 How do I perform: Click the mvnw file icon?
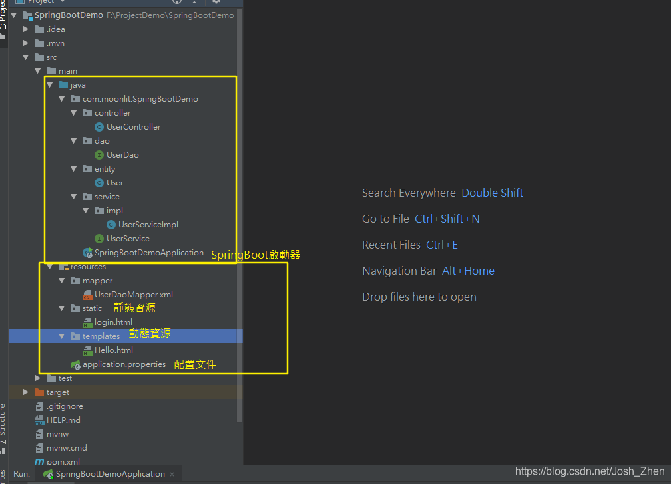click(x=39, y=434)
